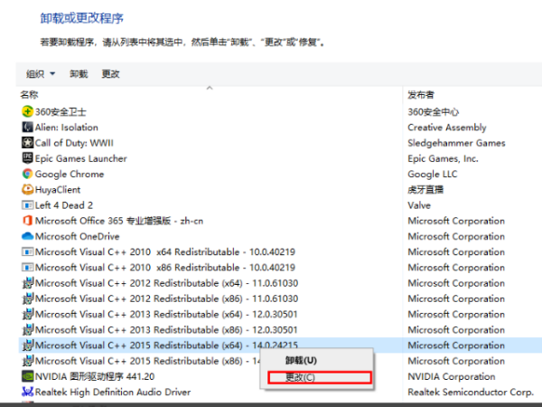Click the Google Chrome icon
This screenshot has width=542, height=407.
(x=27, y=174)
